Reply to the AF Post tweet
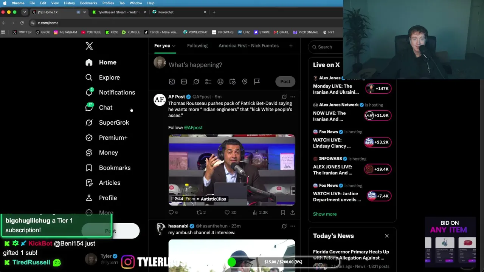 pyautogui.click(x=173, y=213)
